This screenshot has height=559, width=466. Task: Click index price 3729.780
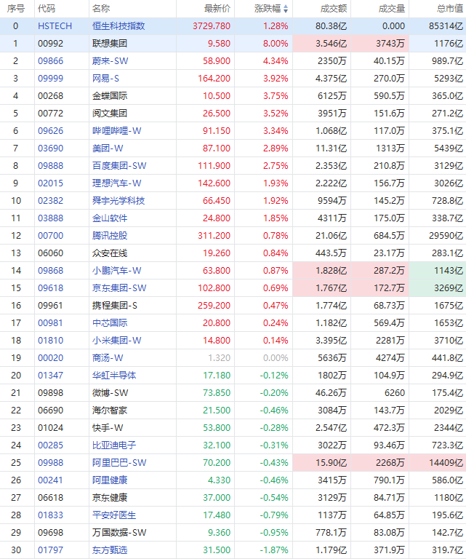(212, 26)
